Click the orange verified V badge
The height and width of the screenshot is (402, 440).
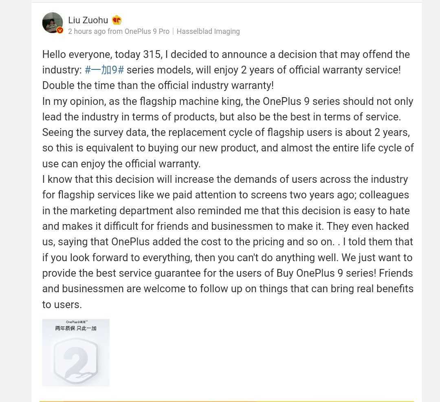(60, 30)
